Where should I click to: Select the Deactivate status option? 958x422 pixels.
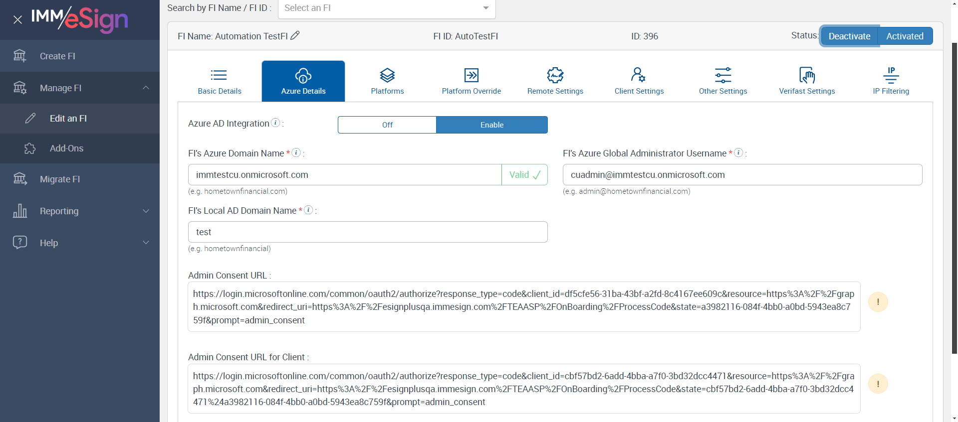849,36
